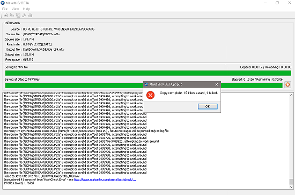Click the Open files toolbar icon
The height and width of the screenshot is (195, 295).
6,15
